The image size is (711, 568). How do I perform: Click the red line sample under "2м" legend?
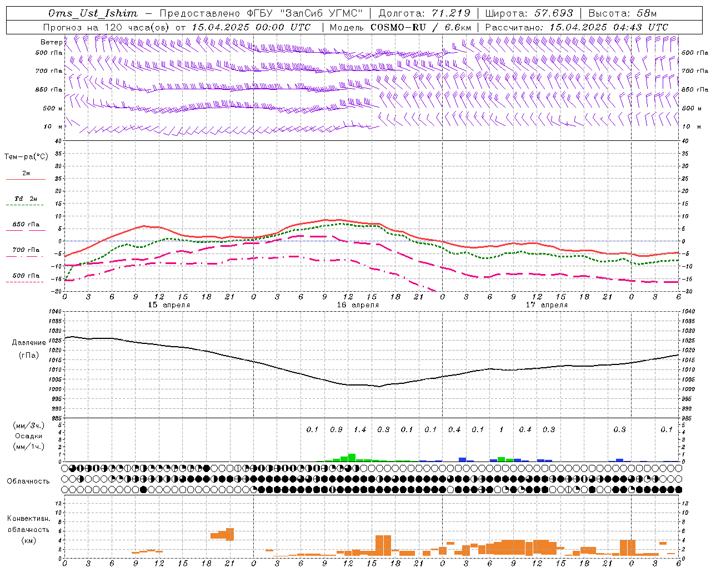click(26, 180)
